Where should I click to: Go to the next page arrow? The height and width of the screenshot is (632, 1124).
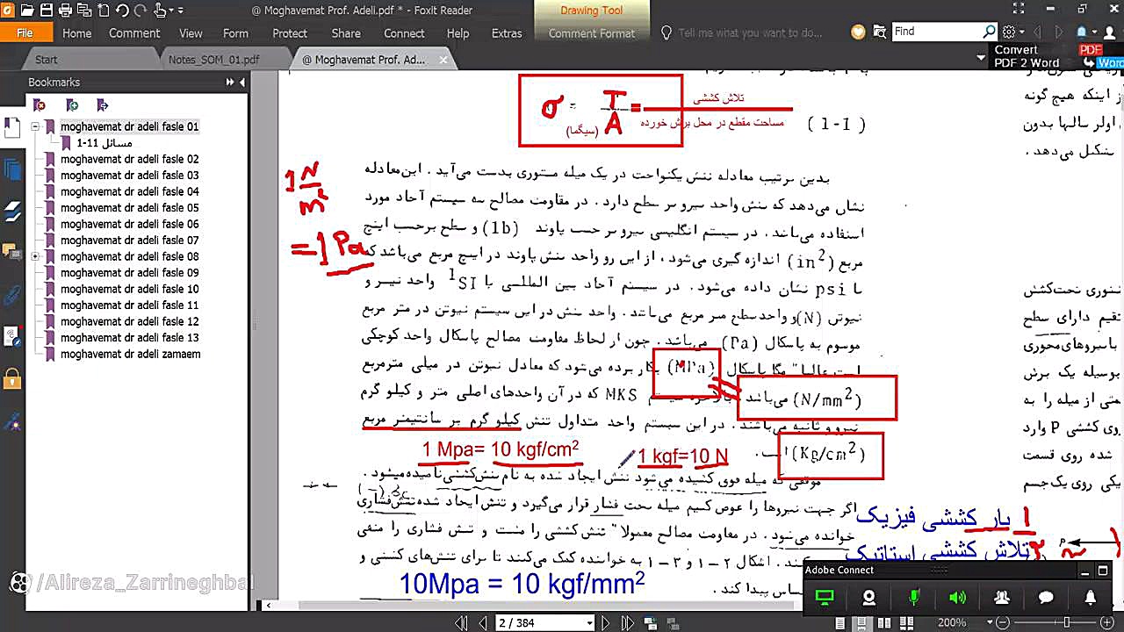[605, 622]
